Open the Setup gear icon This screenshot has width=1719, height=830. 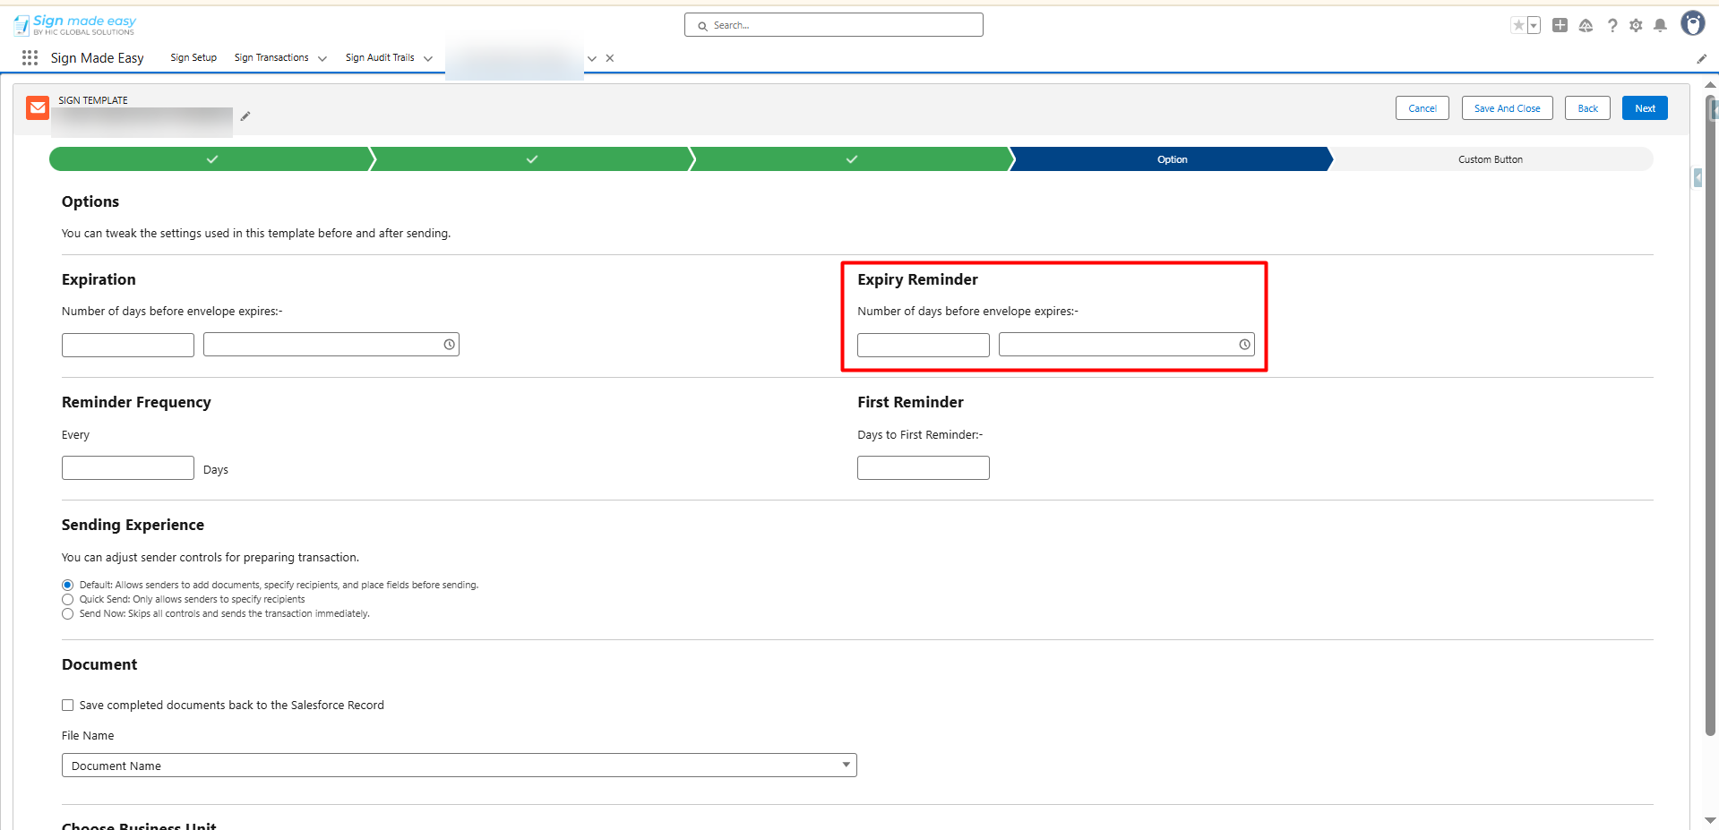point(1636,26)
